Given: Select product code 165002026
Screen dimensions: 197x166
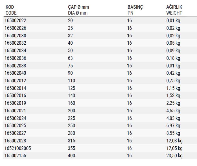Looking at the screenshot, I should coord(15,28).
